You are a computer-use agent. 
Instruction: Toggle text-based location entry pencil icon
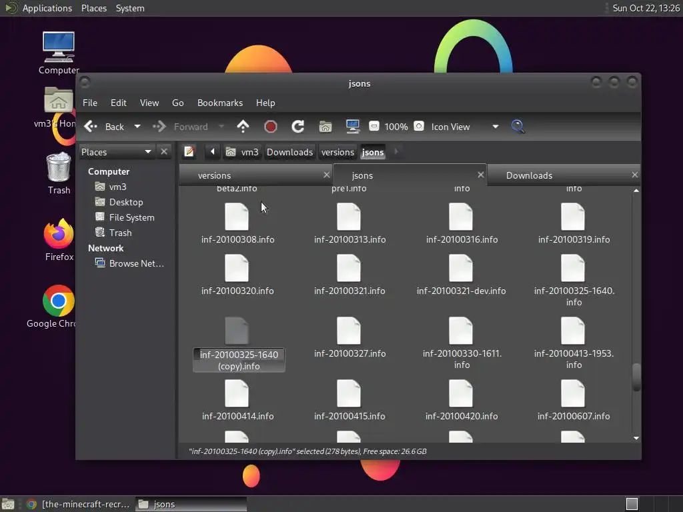(189, 151)
